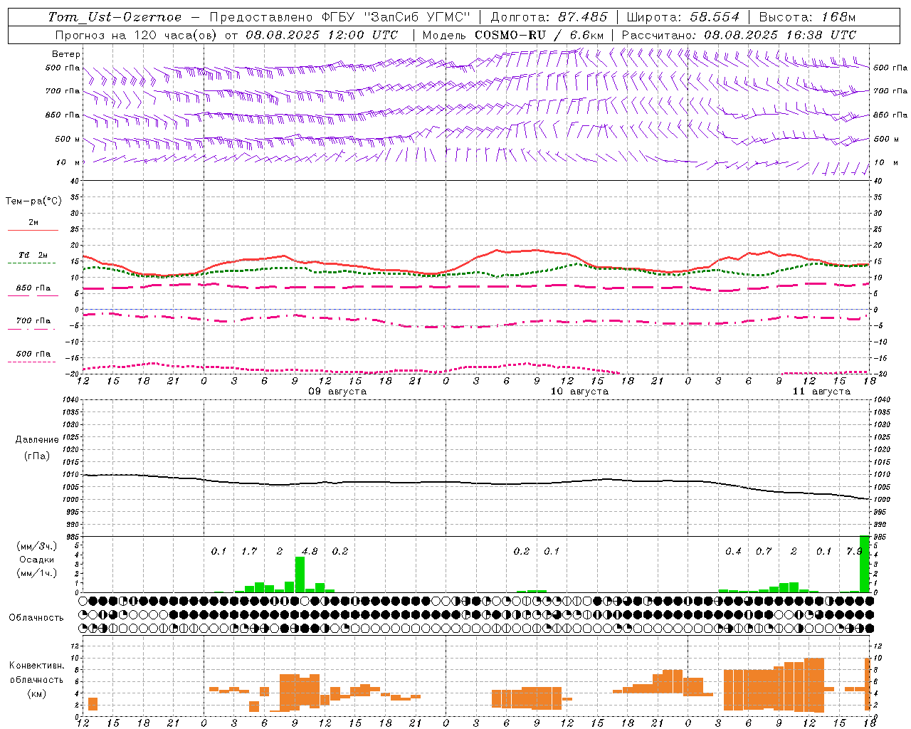Click the latitude value Широта: 58.554
This screenshot has width=911, height=729.
[683, 17]
